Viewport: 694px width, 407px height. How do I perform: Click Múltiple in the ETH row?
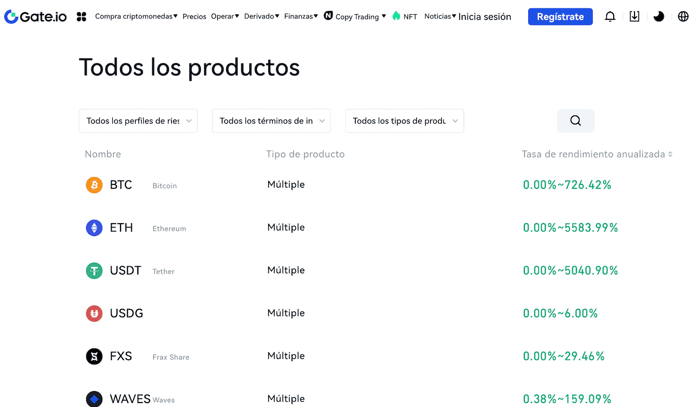coord(286,228)
